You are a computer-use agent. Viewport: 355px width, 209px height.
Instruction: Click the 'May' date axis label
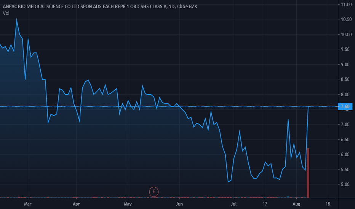128,204
